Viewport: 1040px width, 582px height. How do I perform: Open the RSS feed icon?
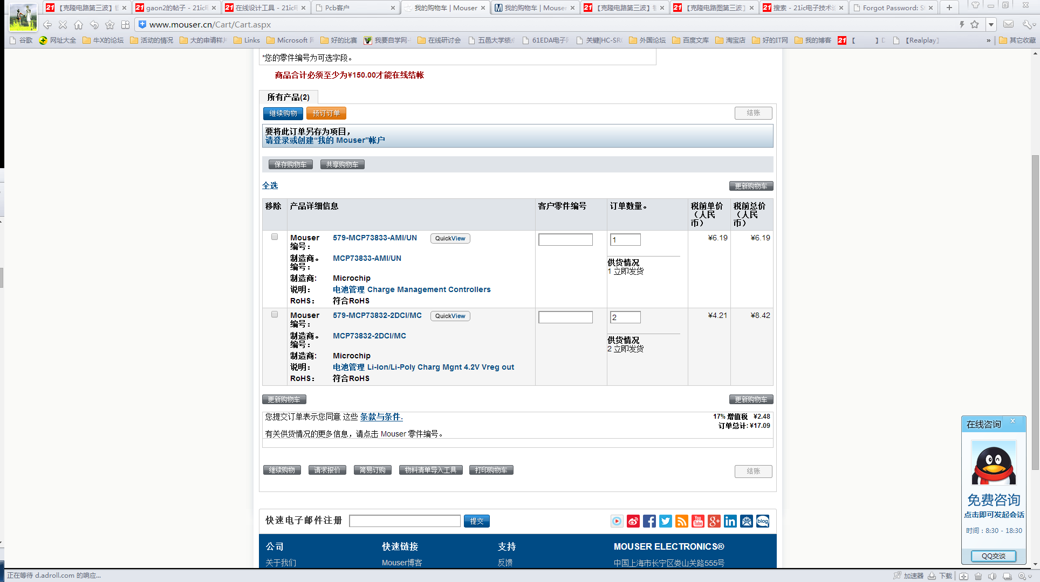pyautogui.click(x=682, y=521)
